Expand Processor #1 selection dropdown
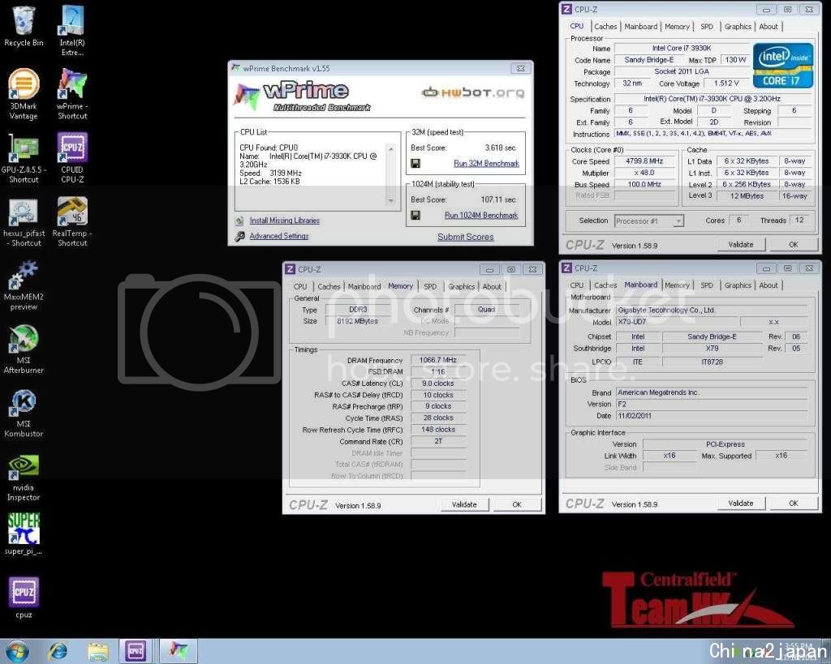Viewport: 831px width, 664px height. click(x=678, y=221)
